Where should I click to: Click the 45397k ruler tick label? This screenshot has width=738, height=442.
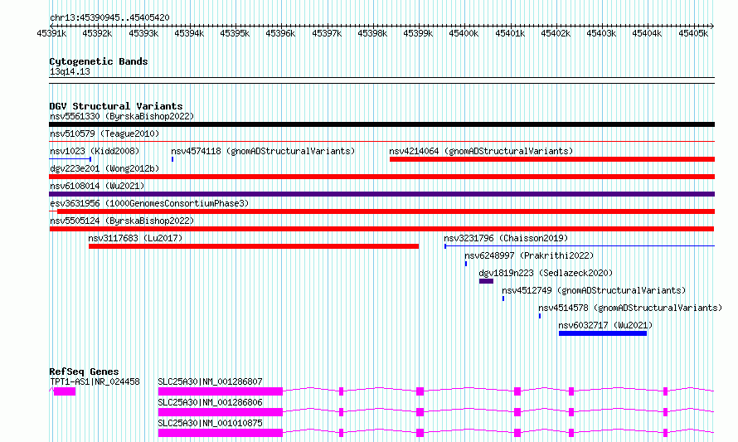coord(327,33)
